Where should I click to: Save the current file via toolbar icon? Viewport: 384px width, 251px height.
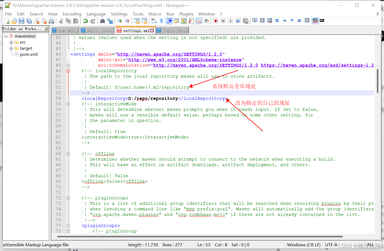[22, 21]
